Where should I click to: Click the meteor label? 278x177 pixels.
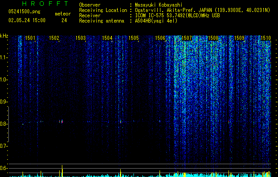tap(63, 14)
